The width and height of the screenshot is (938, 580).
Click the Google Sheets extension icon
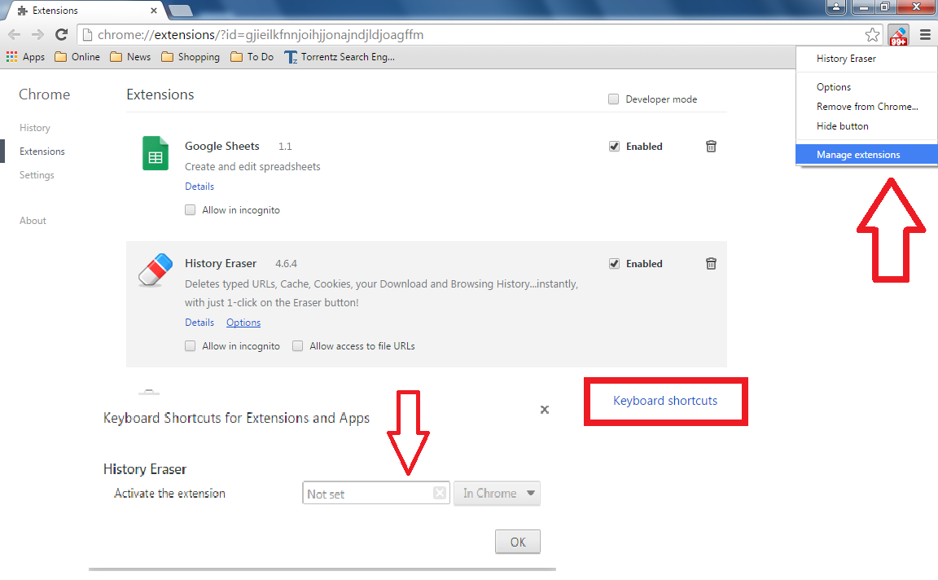(x=155, y=153)
